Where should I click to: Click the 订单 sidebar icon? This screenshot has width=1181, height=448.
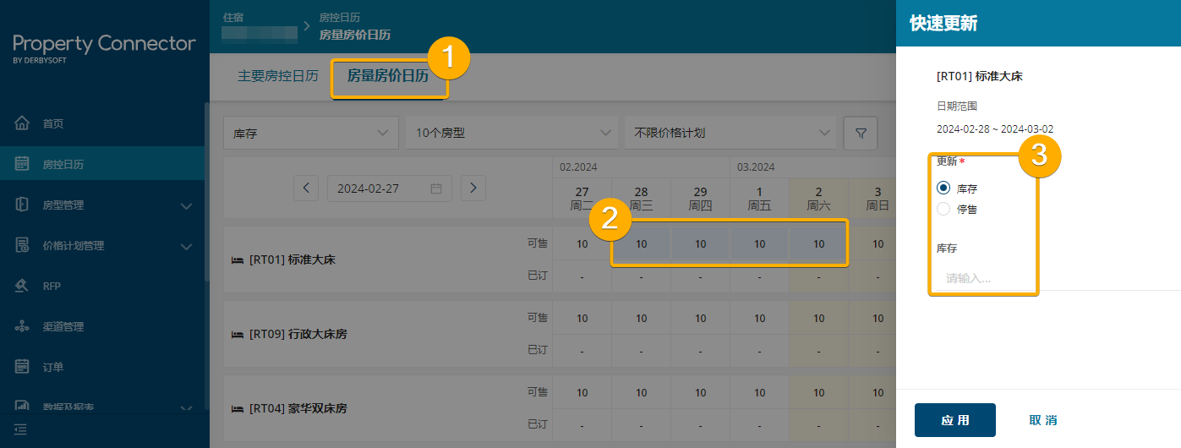(x=23, y=367)
